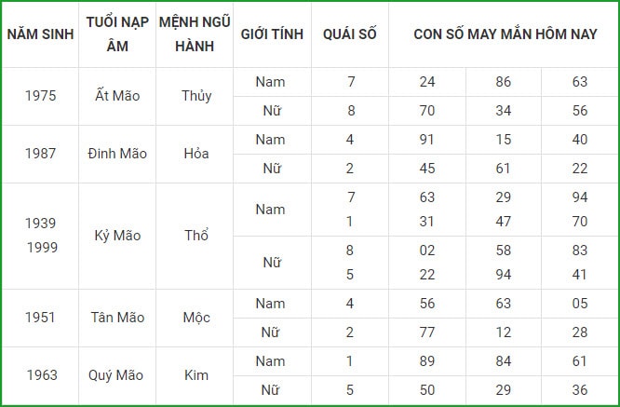The image size is (620, 407).
Task: Click the Mộc element cell
Action: (195, 318)
